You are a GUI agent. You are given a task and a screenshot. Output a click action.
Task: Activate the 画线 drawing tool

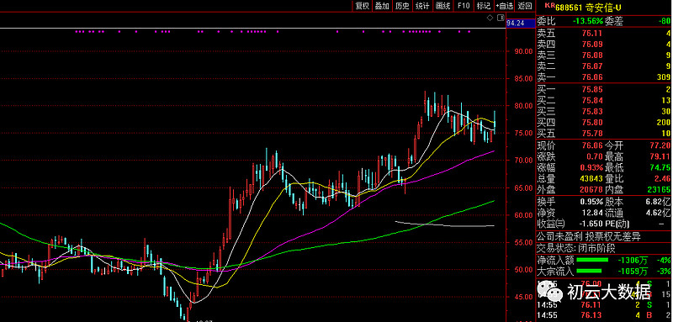pos(443,6)
